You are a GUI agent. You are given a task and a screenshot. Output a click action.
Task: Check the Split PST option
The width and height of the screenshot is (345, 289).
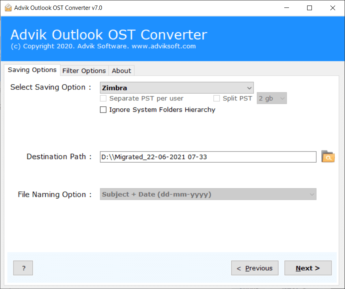(216, 98)
